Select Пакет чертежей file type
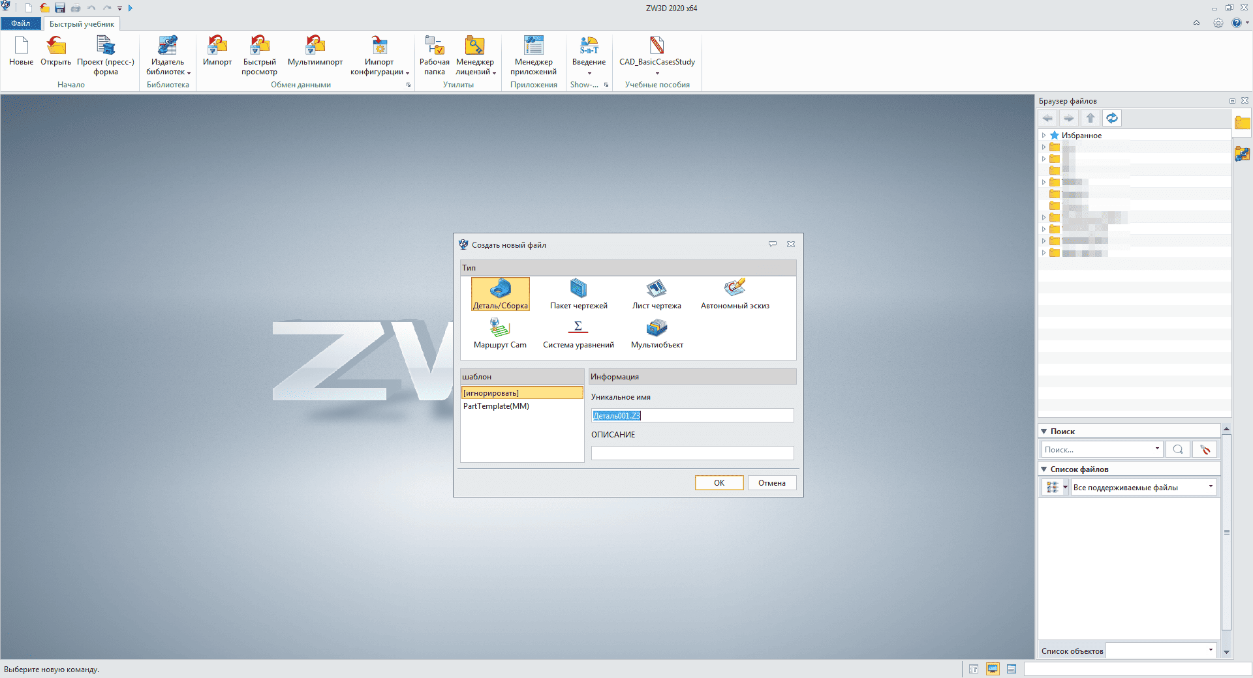The width and height of the screenshot is (1253, 678). click(578, 294)
